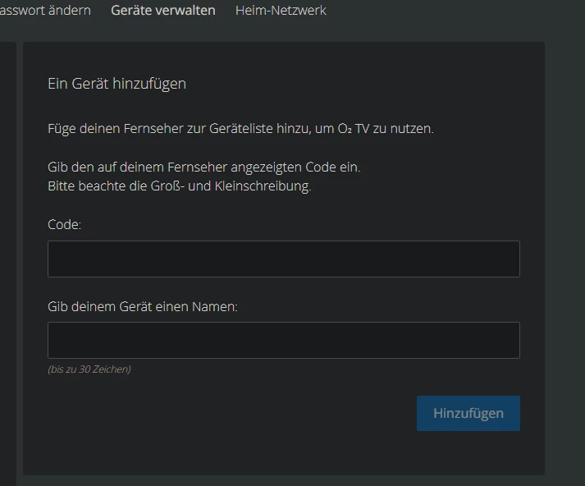Viewport: 585px width, 486px height.
Task: Click the "Gib den auf deinem Fernseher" instruction
Action: [203, 167]
